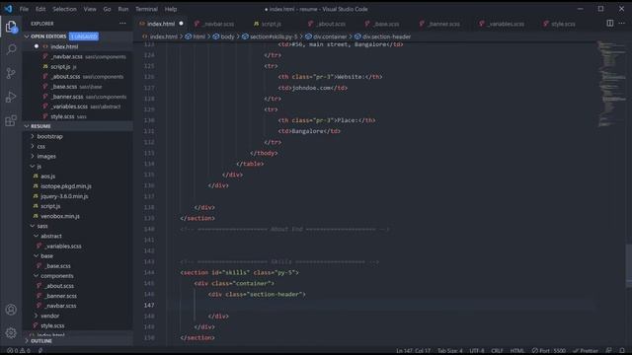The width and height of the screenshot is (632, 355).
Task: Click the HTML language mode indicator
Action: click(516, 351)
